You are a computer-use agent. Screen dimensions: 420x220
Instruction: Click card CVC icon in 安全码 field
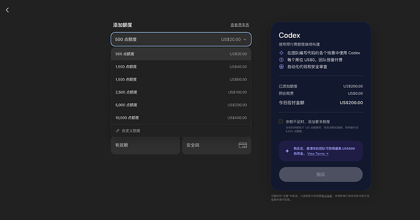[243, 145]
